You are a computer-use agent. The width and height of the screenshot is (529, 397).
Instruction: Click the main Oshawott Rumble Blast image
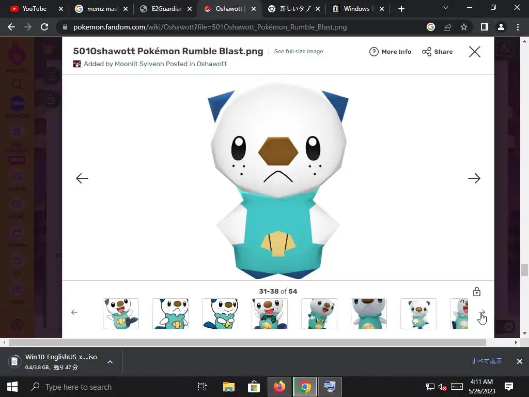tap(278, 180)
